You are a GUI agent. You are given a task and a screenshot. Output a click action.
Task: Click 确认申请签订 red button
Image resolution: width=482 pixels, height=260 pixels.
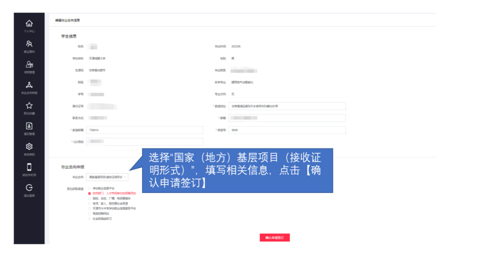(x=274, y=238)
